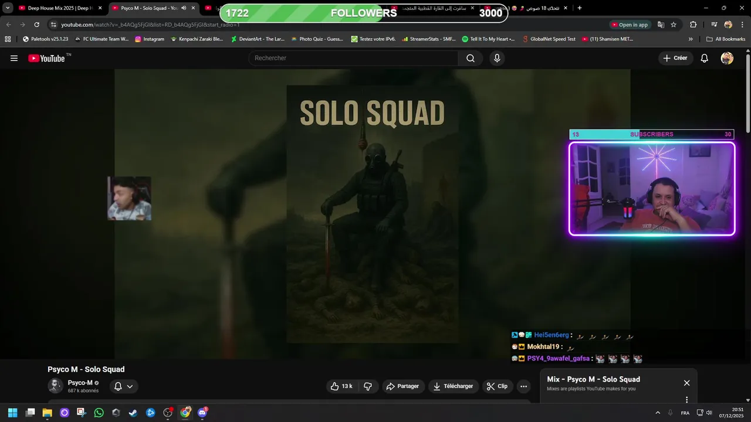Open the FC Ultimate Team bookmark

point(102,39)
